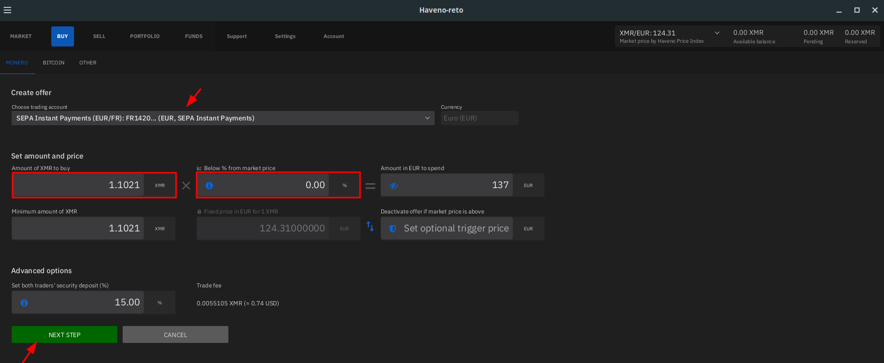Image resolution: width=884 pixels, height=363 pixels.
Task: Edit the Minimum amount of XMR field
Action: [78, 228]
